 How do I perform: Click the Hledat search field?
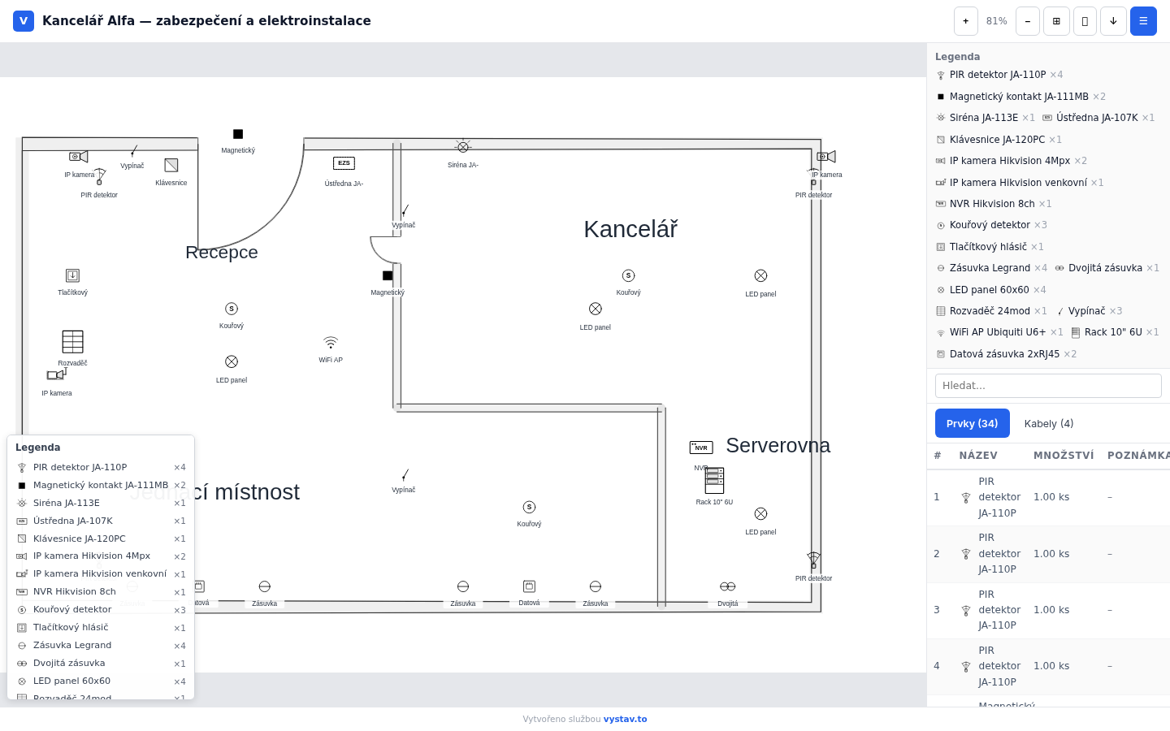pyautogui.click(x=1048, y=386)
